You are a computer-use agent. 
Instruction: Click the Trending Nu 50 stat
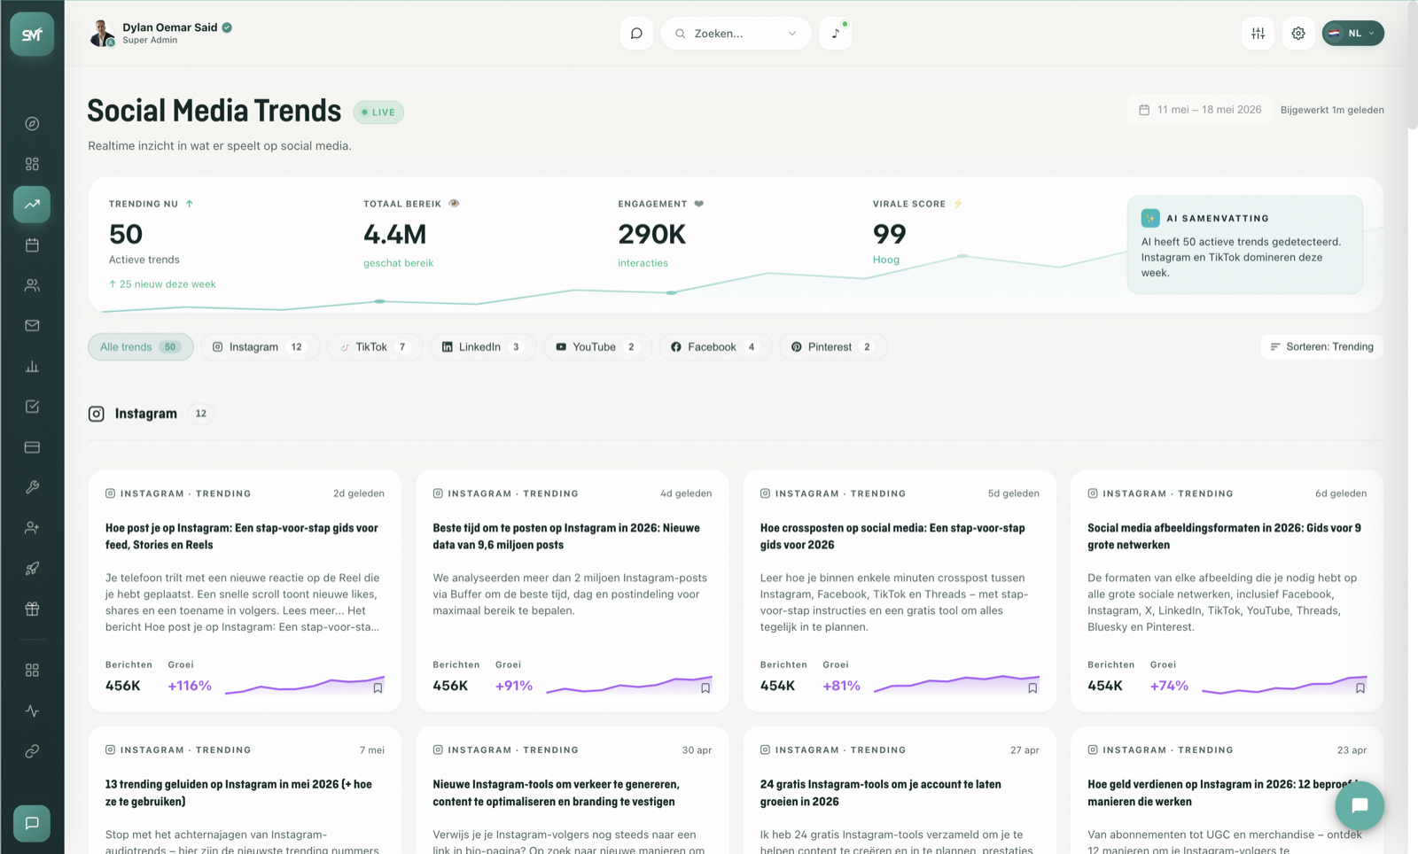tap(126, 234)
